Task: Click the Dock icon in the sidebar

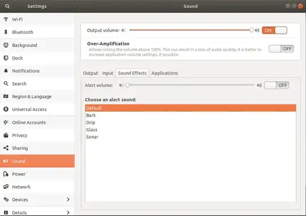Action: tap(6, 58)
